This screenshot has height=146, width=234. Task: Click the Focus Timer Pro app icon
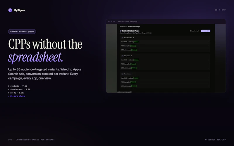pyautogui.click(x=122, y=38)
